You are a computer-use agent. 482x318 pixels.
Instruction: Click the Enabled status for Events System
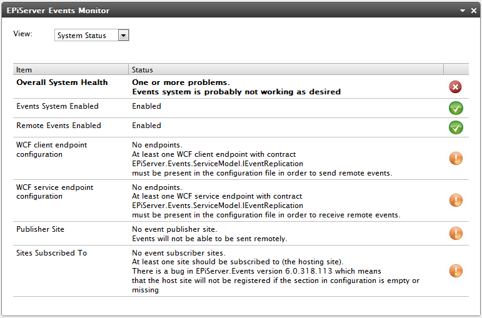147,106
